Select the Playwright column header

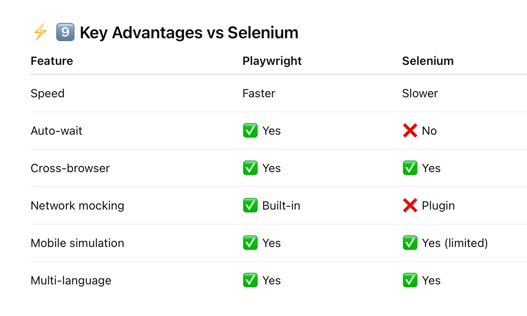[x=272, y=61]
